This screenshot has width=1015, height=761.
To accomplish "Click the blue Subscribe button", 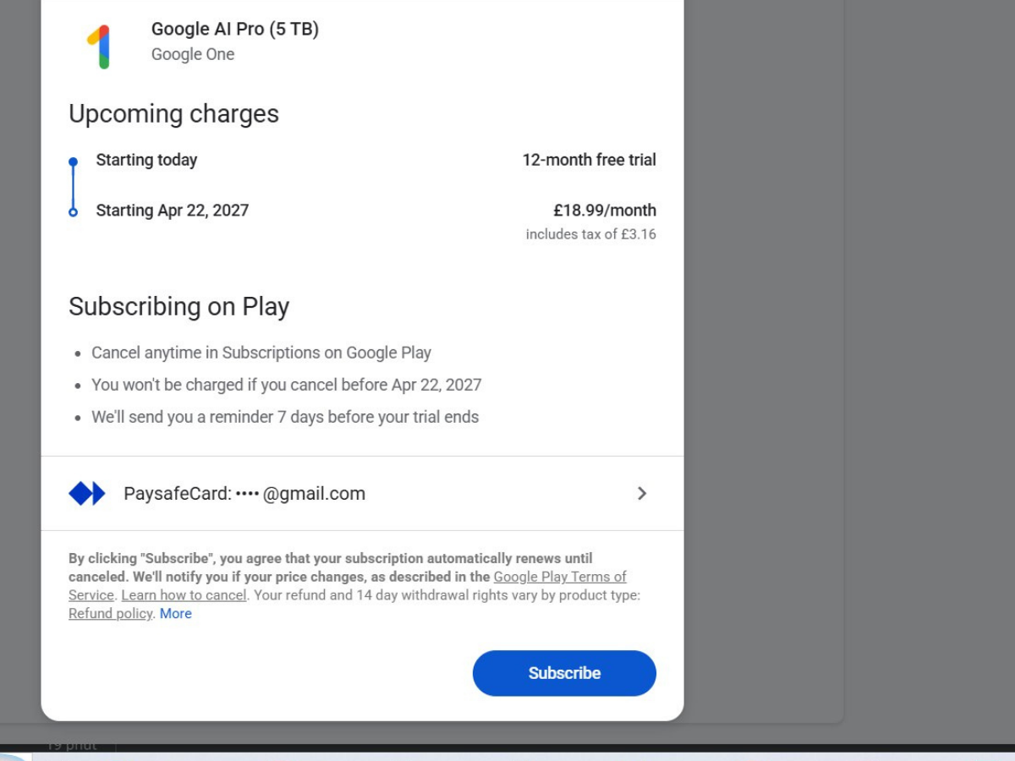I will (x=564, y=673).
